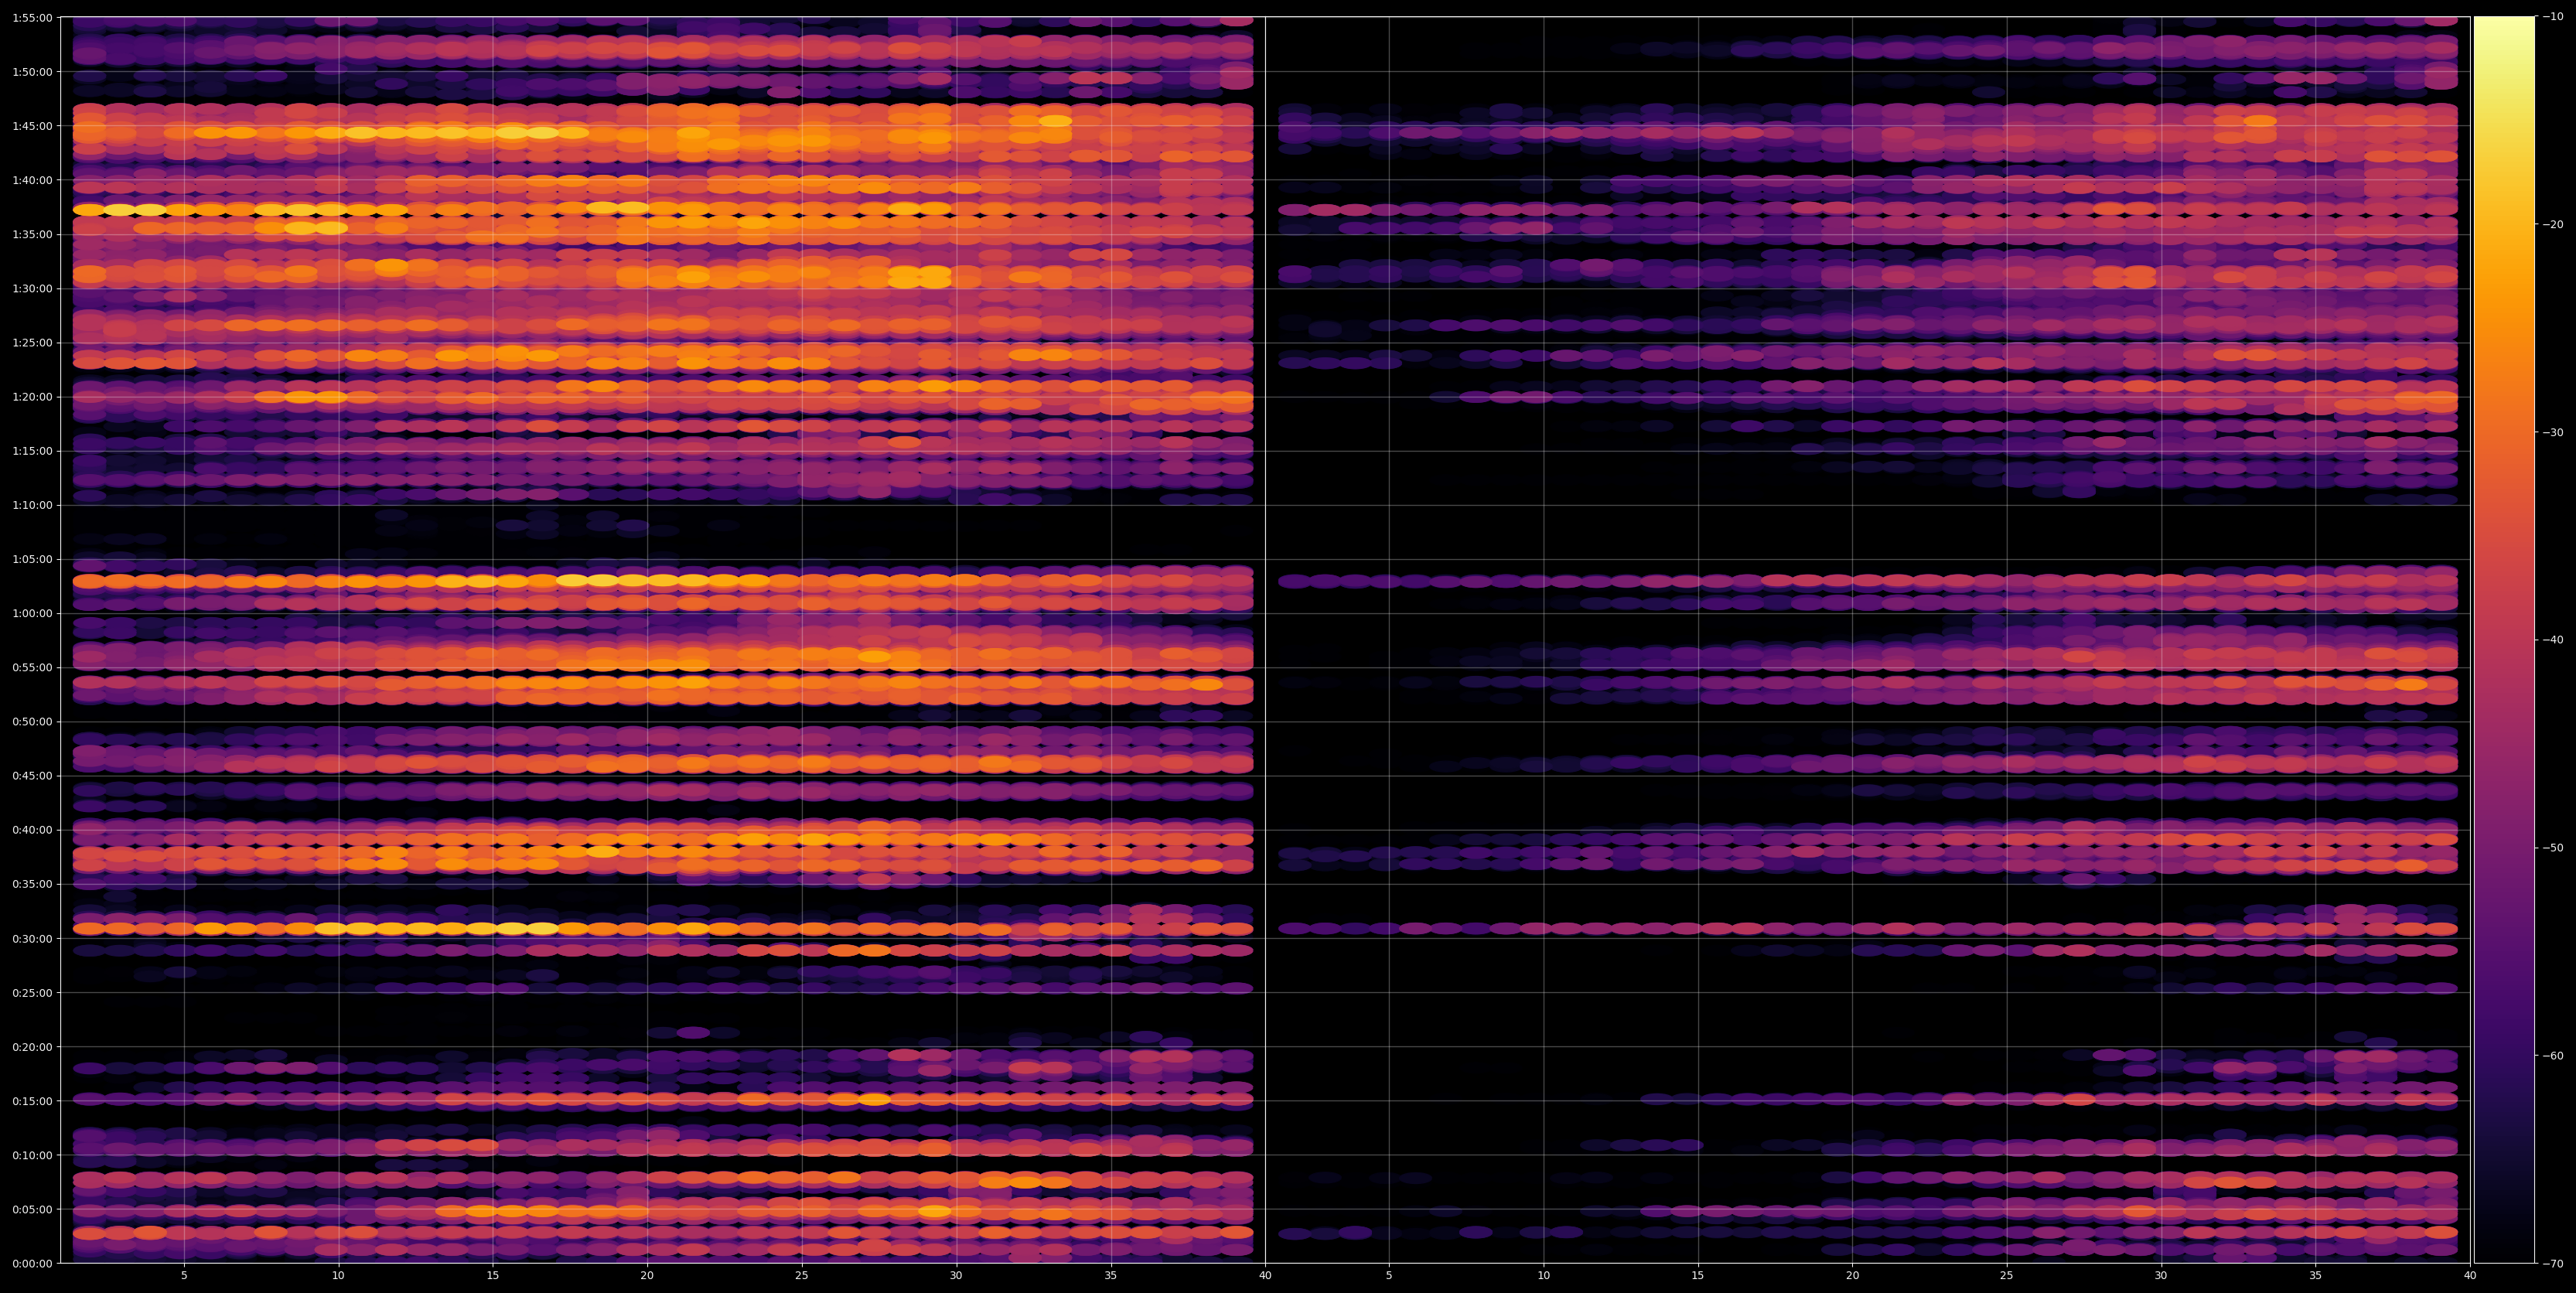The image size is (2576, 1293).
Task: Select the 1:25:00 time label
Action: [33, 343]
